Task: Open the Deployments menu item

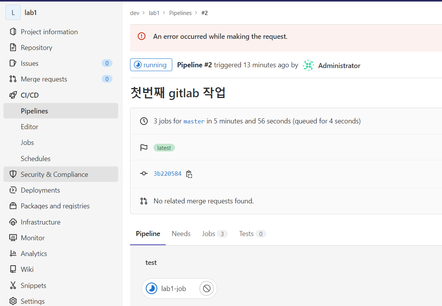Action: pos(61,190)
